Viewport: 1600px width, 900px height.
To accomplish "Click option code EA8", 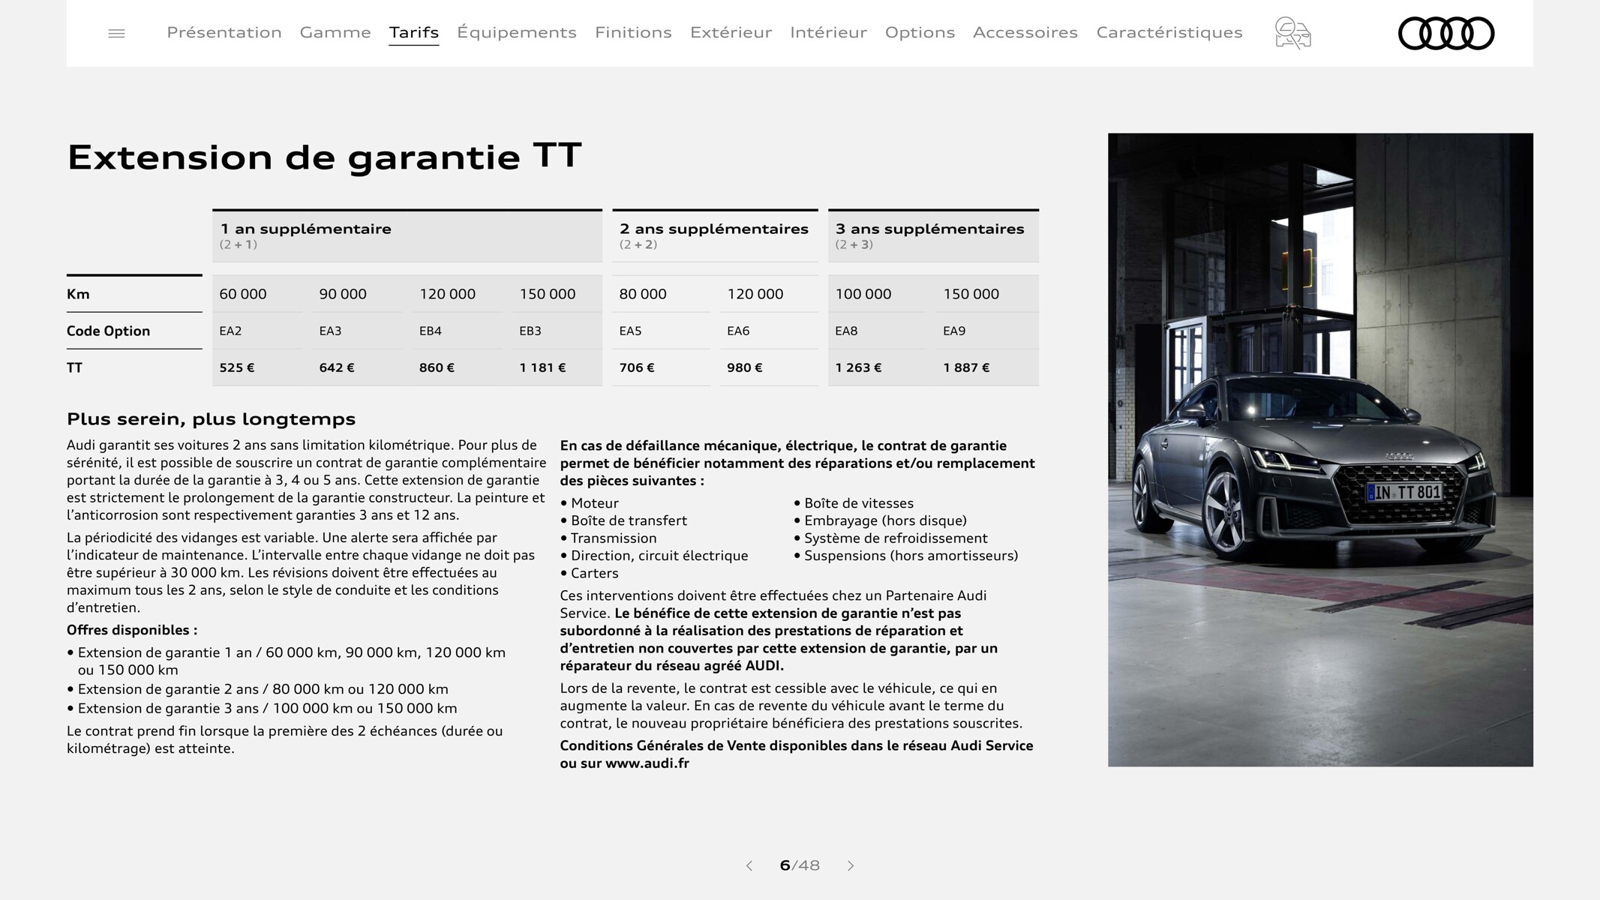I will 846,331.
